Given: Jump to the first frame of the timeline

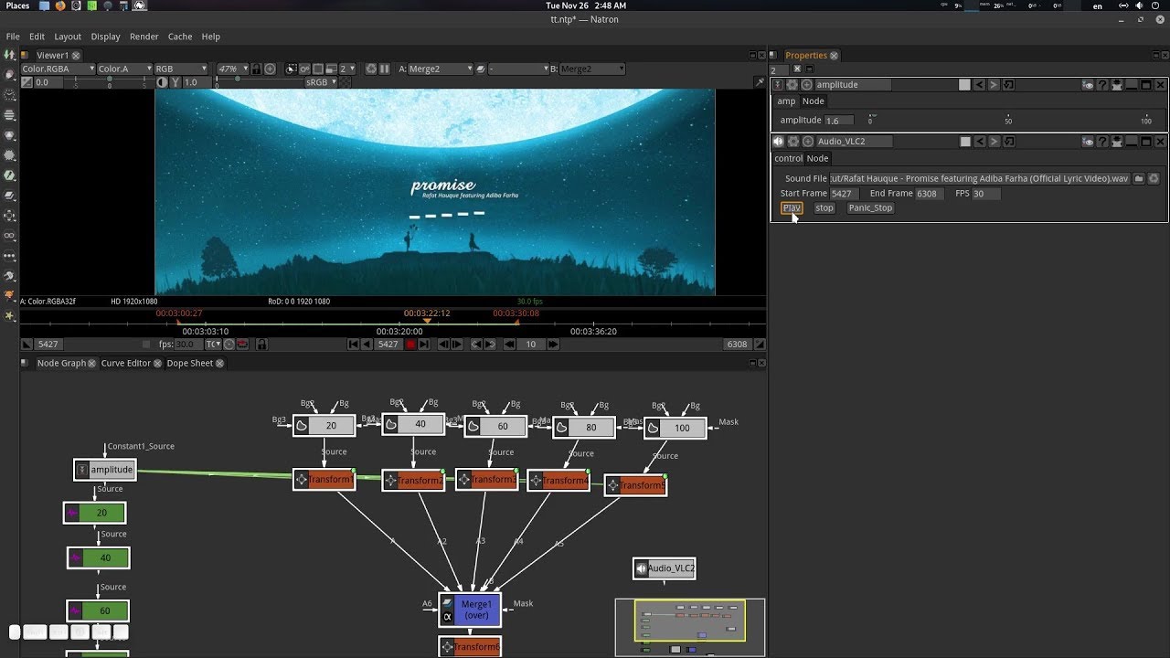Looking at the screenshot, I should point(353,345).
